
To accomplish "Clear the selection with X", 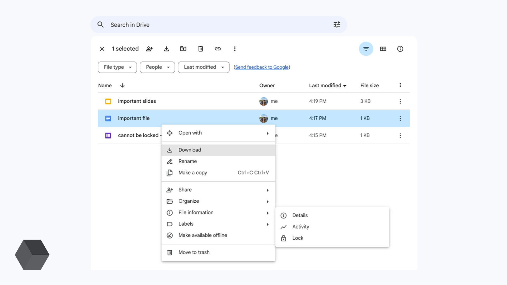I will [x=102, y=49].
